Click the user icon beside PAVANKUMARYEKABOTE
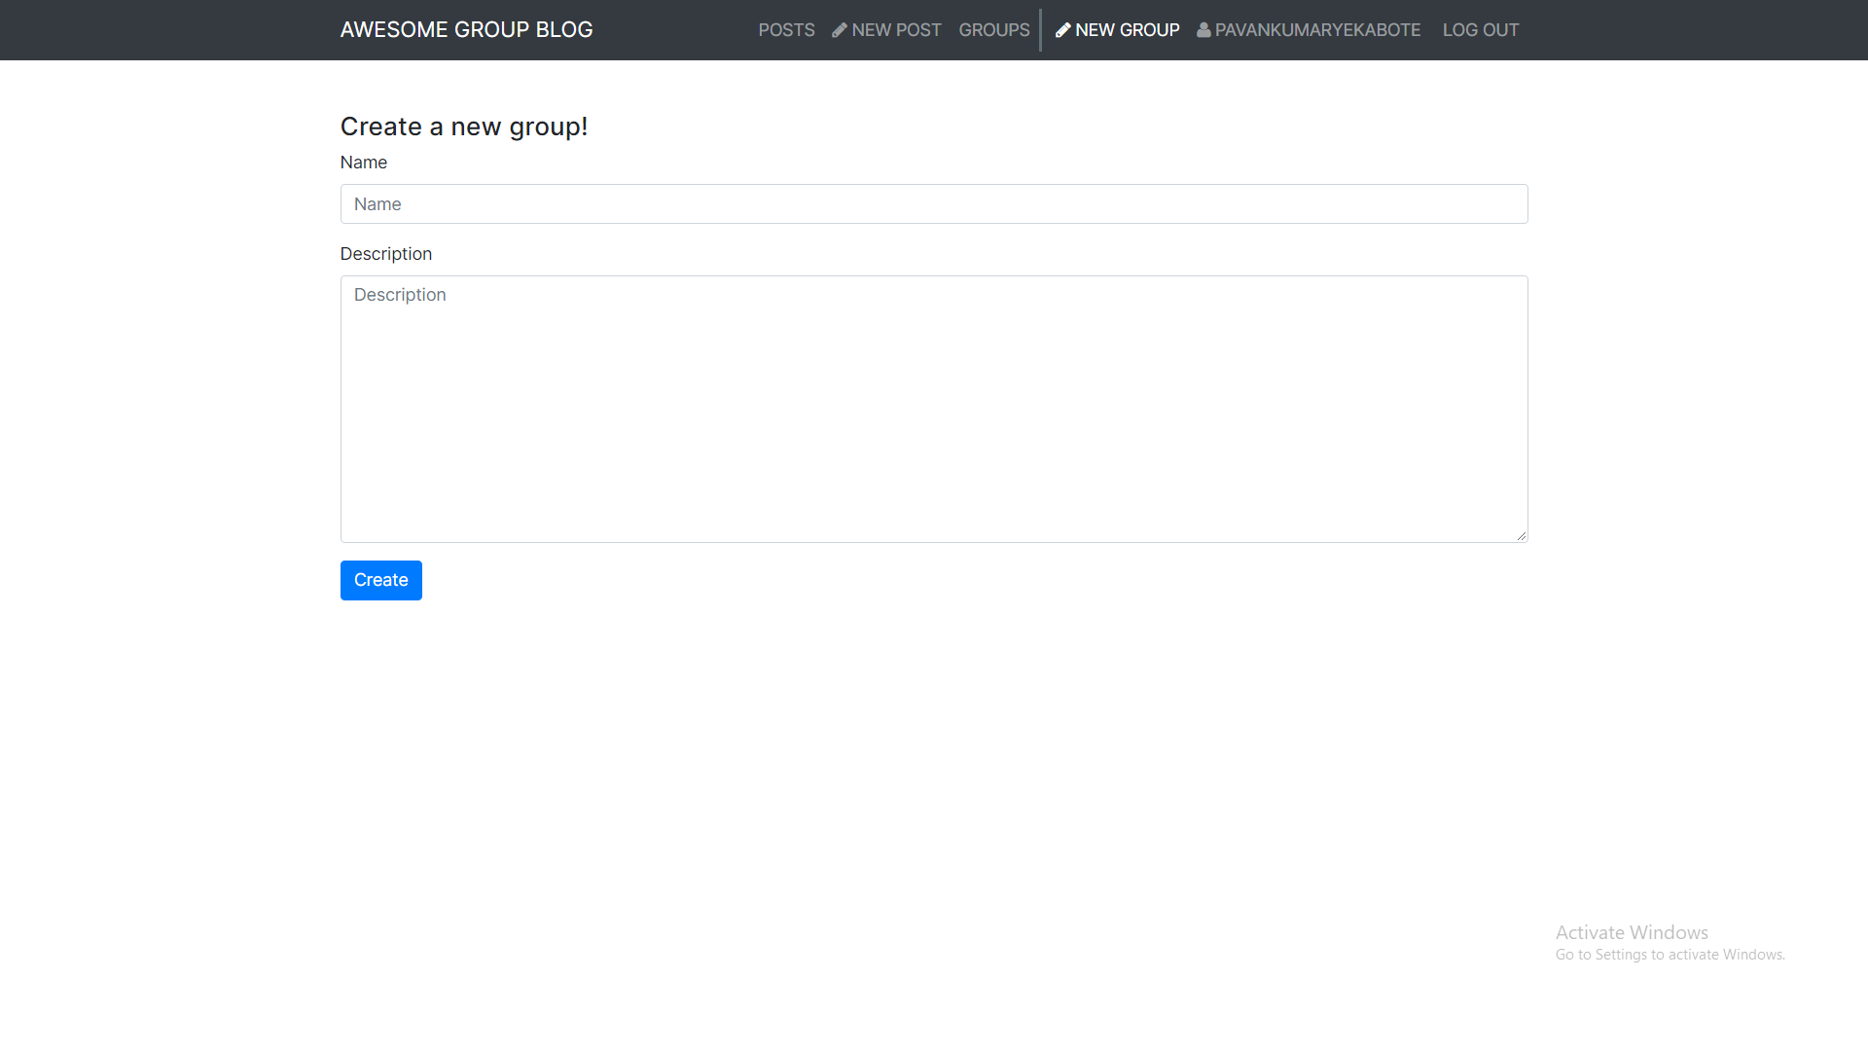The width and height of the screenshot is (1868, 1051). [x=1203, y=30]
